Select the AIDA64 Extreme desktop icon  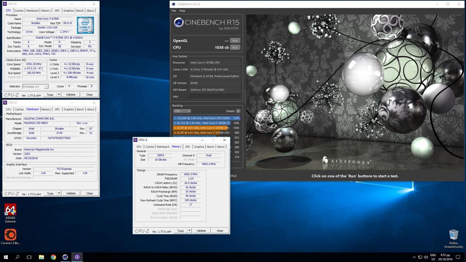pos(10,213)
